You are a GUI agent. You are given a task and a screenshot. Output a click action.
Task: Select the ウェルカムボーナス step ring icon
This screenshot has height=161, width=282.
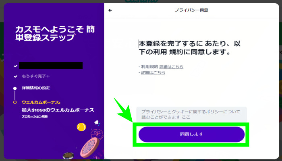click(15, 102)
